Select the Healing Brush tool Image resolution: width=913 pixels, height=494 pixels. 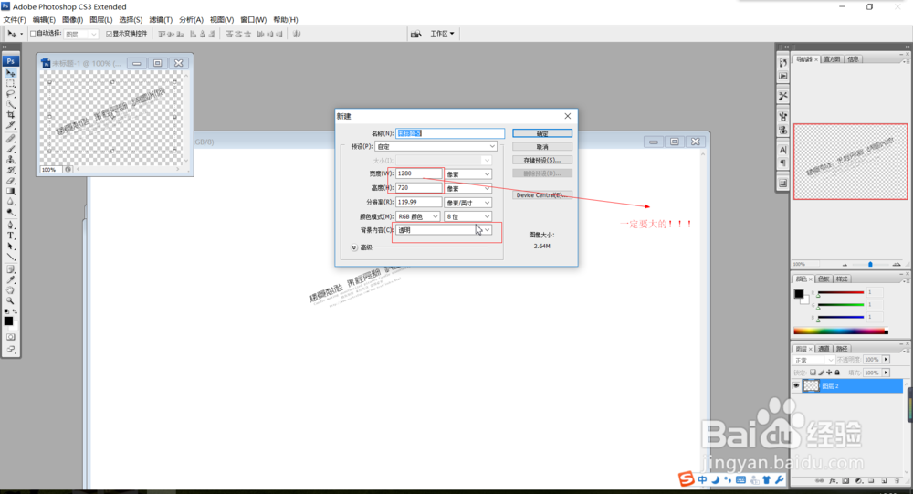click(10, 139)
